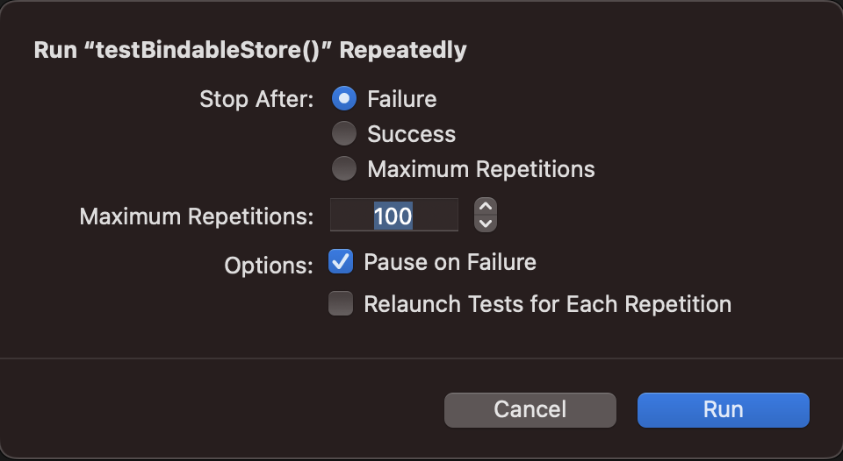This screenshot has width=843, height=461.
Task: Click "Maximum Repetitions" radio option label text
Action: coord(480,168)
